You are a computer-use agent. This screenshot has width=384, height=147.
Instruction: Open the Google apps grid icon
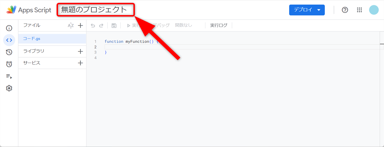[x=359, y=10]
